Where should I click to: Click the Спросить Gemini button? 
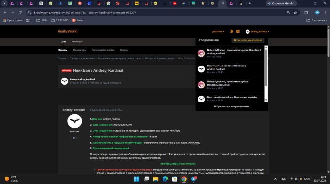[281, 3]
